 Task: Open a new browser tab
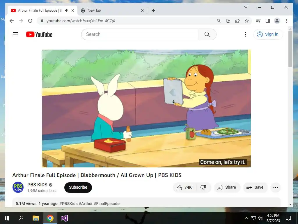click(x=153, y=10)
